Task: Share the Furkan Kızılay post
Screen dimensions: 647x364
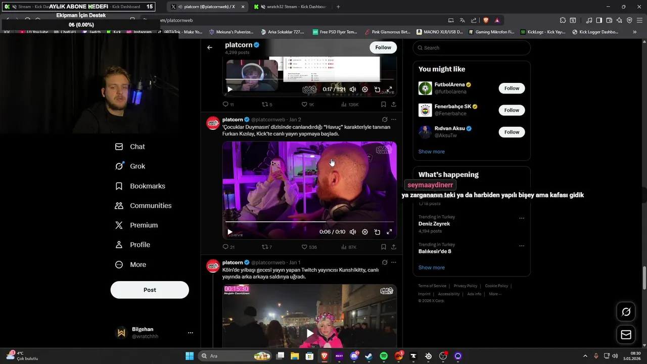Action: point(393,247)
